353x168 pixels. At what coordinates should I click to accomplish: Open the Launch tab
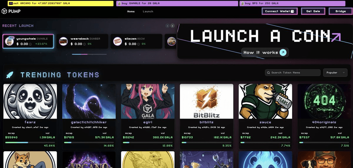click(148, 11)
